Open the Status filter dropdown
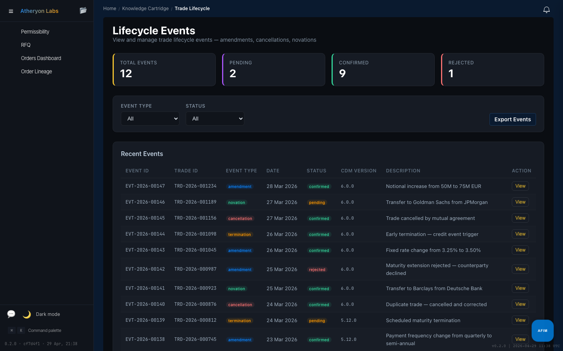 (x=215, y=119)
